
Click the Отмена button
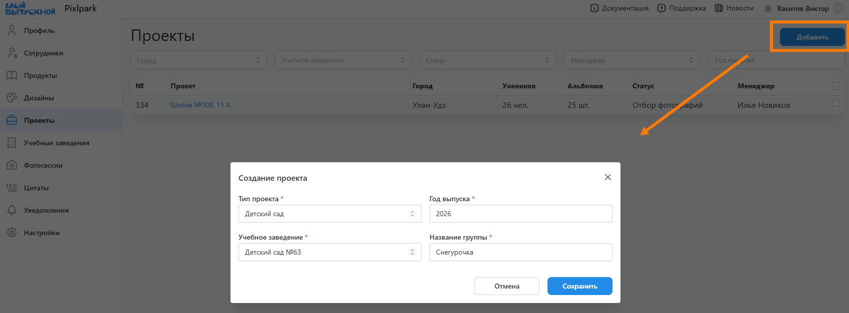pyautogui.click(x=506, y=286)
